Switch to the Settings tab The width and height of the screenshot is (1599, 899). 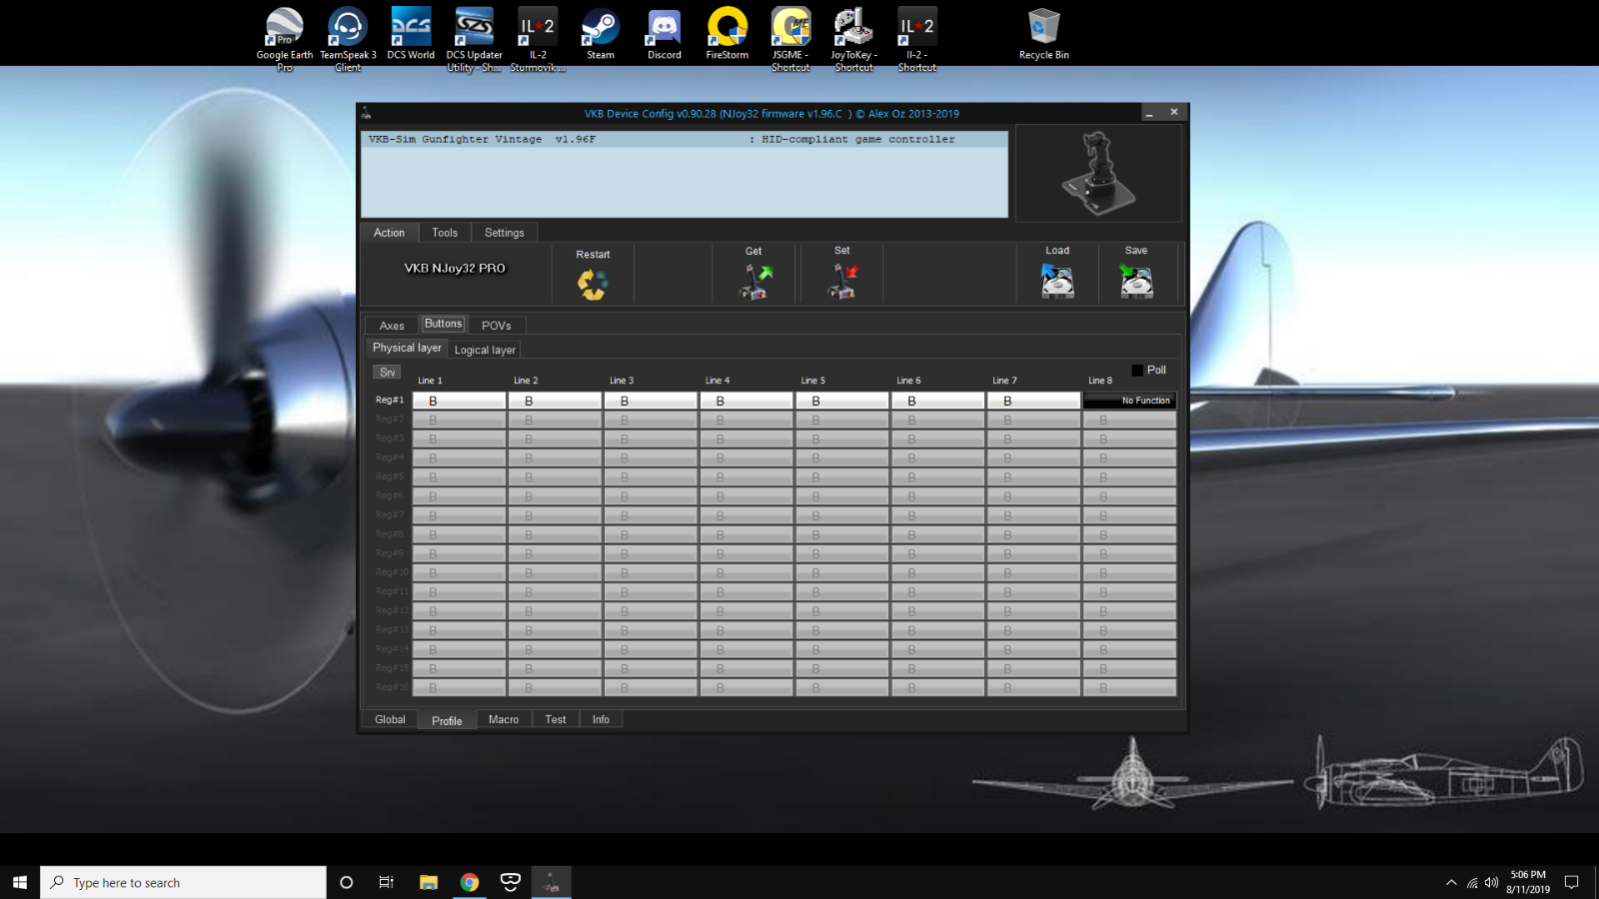pos(505,233)
